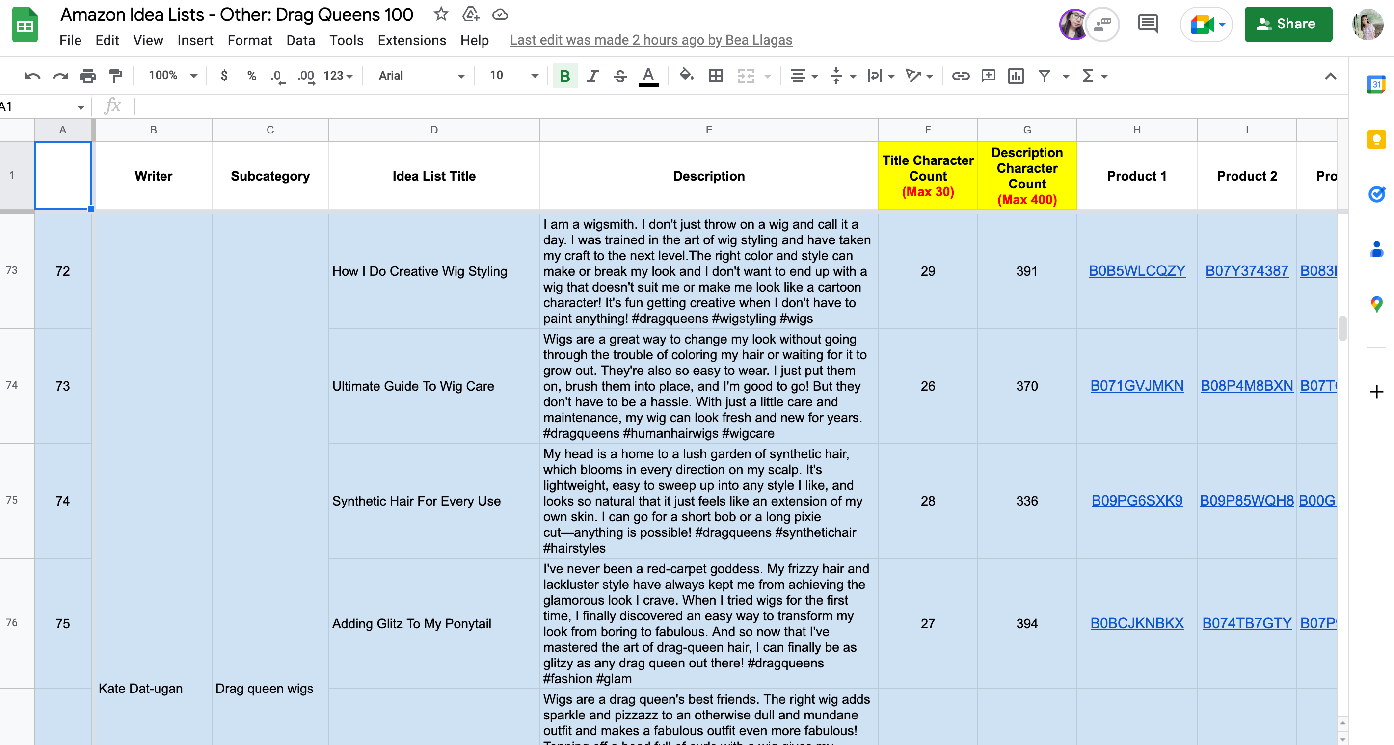Star the document
Screen dimensions: 1394x745
pyautogui.click(x=441, y=14)
